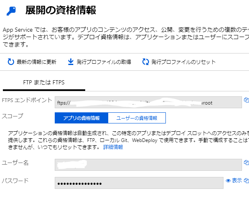Copy the FTPS endpoint using its copy icon
Image resolution: width=249 pixels, height=200 pixels.
[x=246, y=100]
